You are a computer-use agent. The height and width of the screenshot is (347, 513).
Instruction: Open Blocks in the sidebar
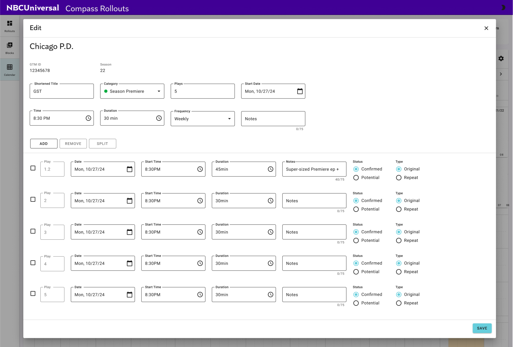(10, 48)
